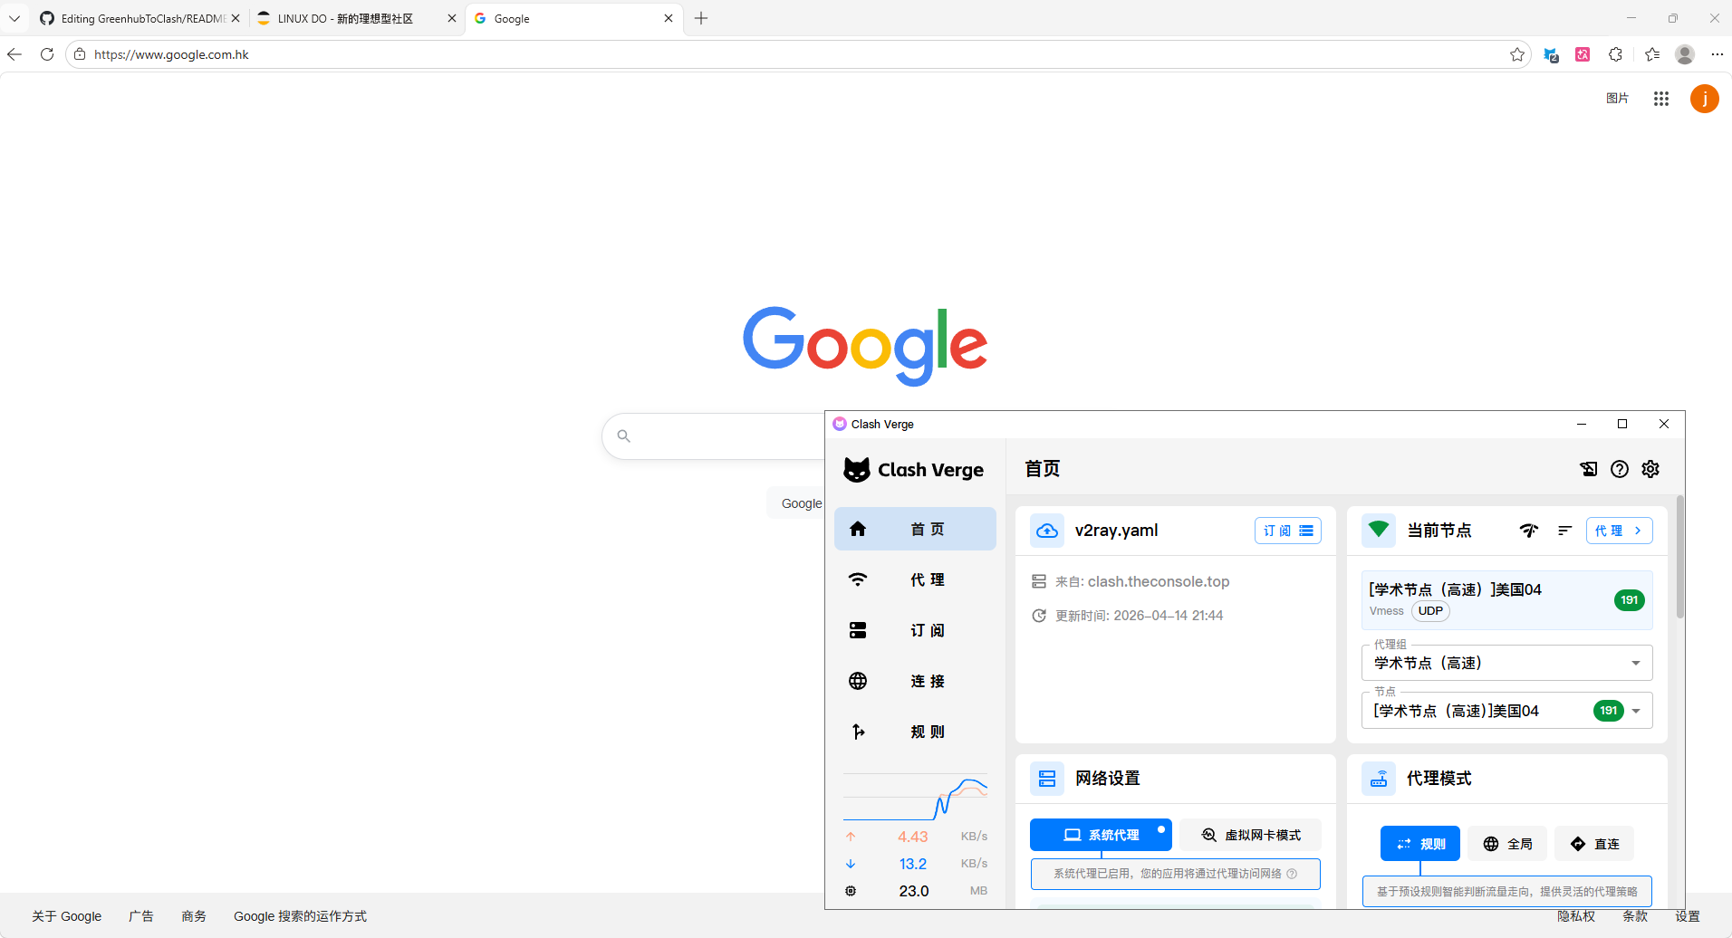Open the browser tab search dropdown arrow

14,18
